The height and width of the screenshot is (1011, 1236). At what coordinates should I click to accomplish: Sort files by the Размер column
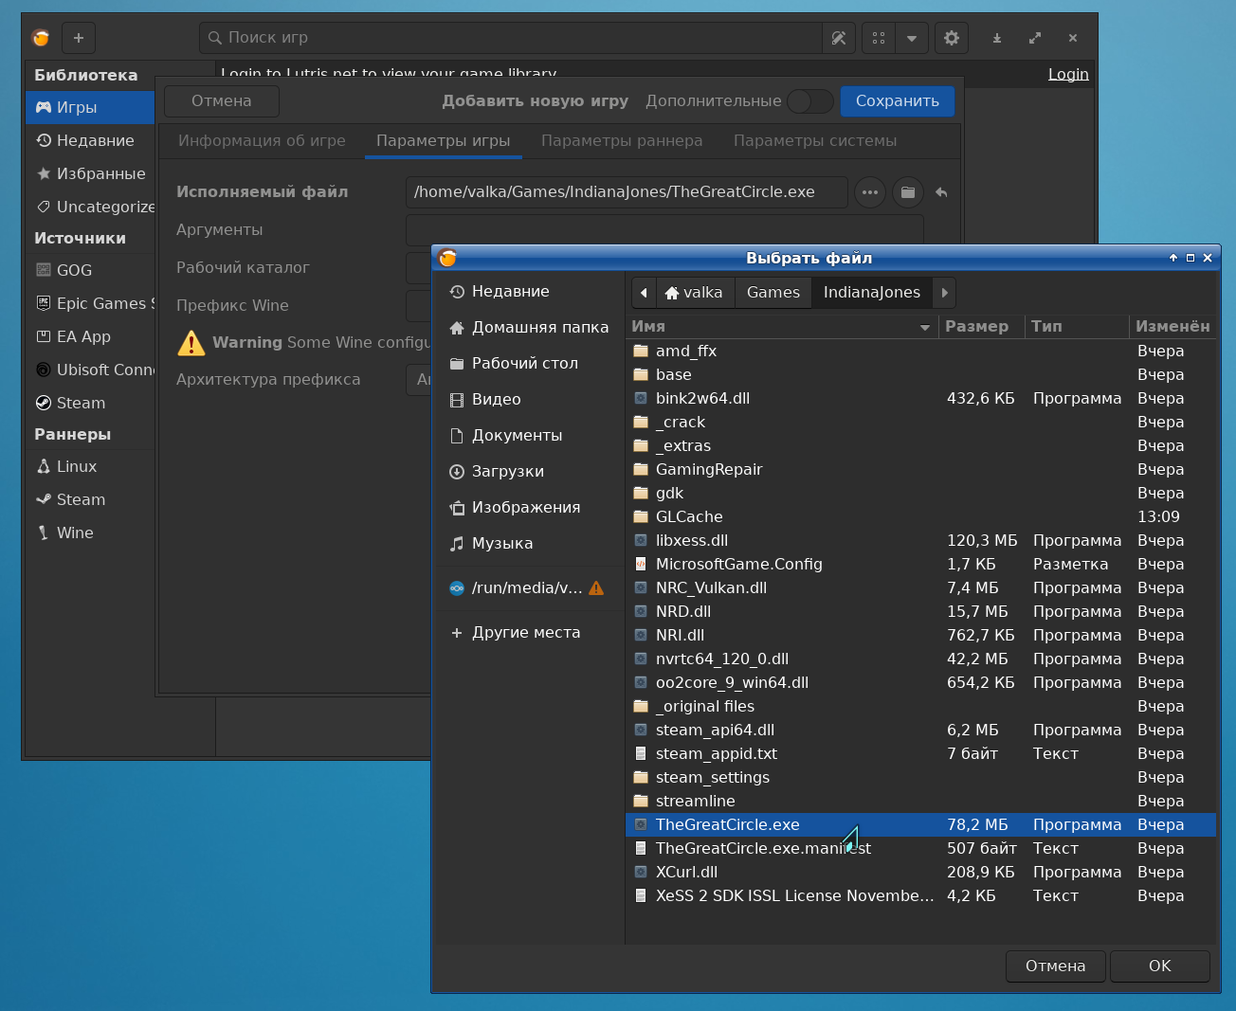(981, 326)
